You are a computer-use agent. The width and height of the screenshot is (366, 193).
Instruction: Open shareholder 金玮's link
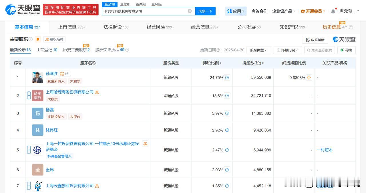(x=50, y=170)
